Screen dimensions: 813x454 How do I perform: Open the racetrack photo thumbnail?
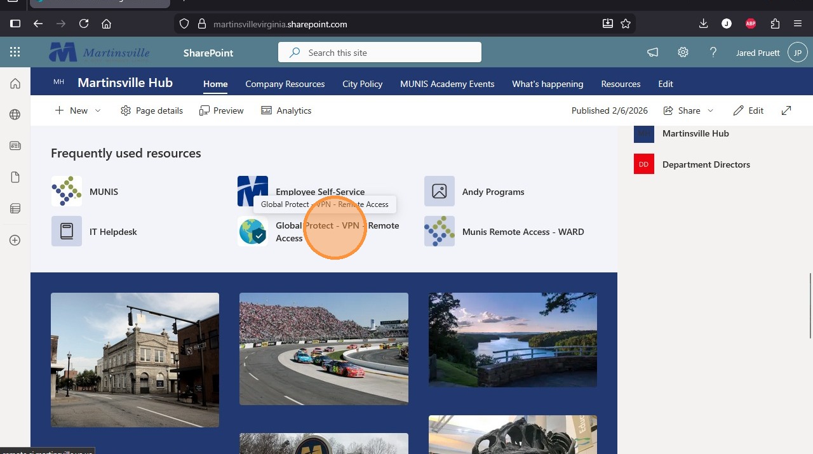(x=324, y=349)
